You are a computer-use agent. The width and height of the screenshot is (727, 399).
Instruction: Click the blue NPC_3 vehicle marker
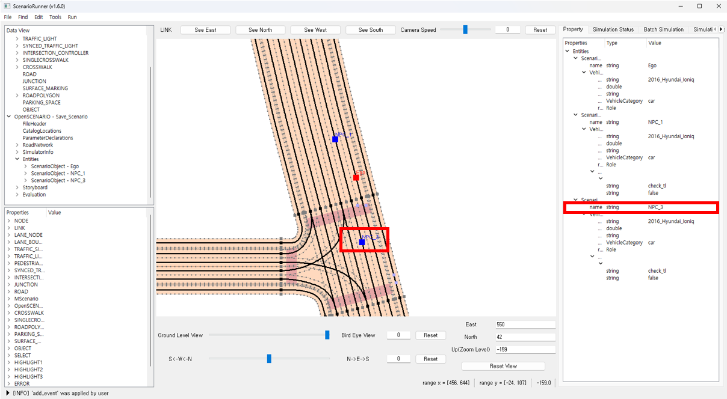(362, 242)
